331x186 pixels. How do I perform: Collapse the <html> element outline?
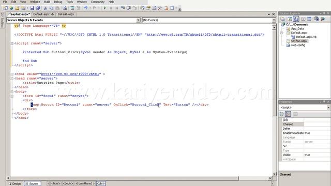click(x=12, y=74)
